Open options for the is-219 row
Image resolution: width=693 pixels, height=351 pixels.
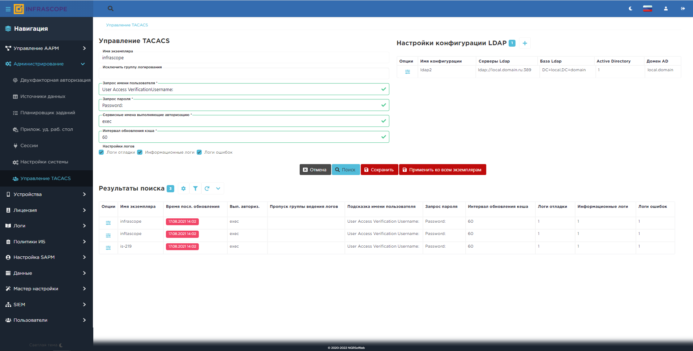click(108, 248)
